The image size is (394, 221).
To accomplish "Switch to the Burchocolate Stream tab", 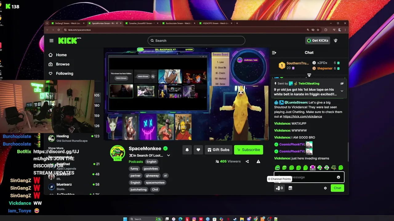I will click(179, 23).
